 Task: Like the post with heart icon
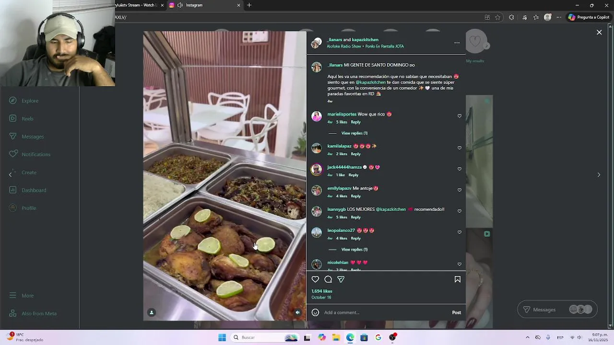coord(315,279)
